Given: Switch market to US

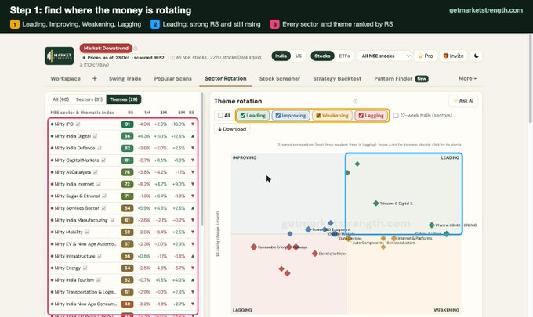Looking at the screenshot, I should [x=298, y=56].
